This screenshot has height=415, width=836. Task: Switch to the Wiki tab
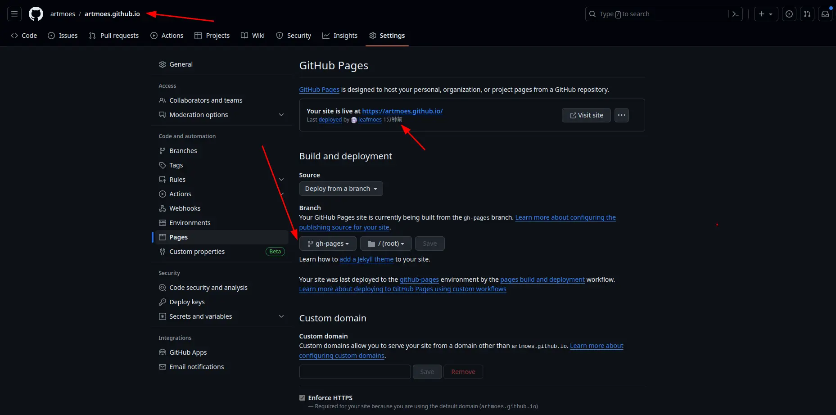(253, 36)
